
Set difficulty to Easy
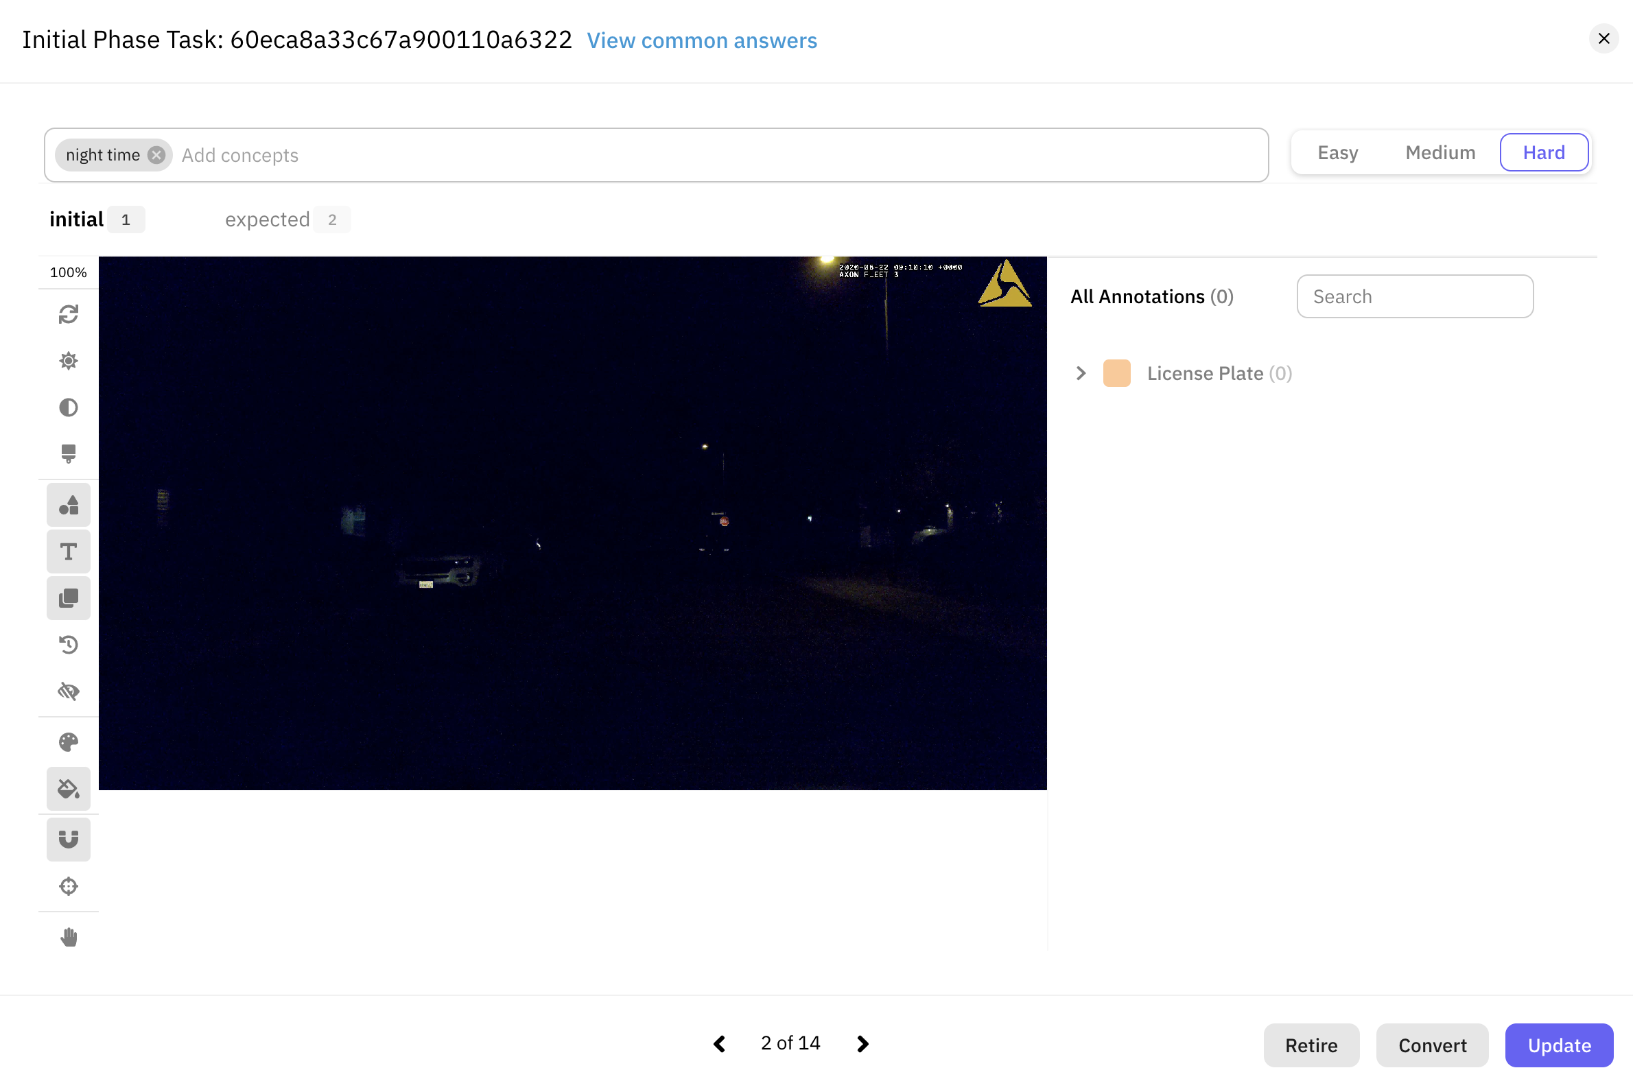click(x=1337, y=152)
